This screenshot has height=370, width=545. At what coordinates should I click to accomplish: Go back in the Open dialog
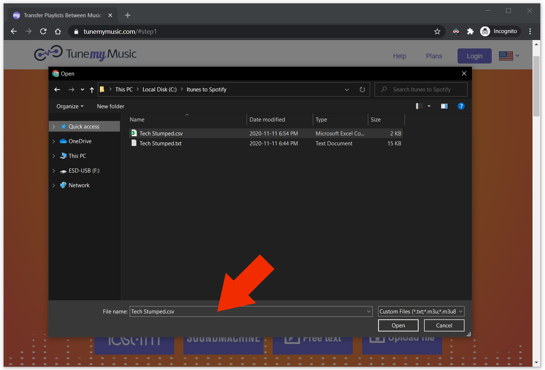click(x=57, y=90)
